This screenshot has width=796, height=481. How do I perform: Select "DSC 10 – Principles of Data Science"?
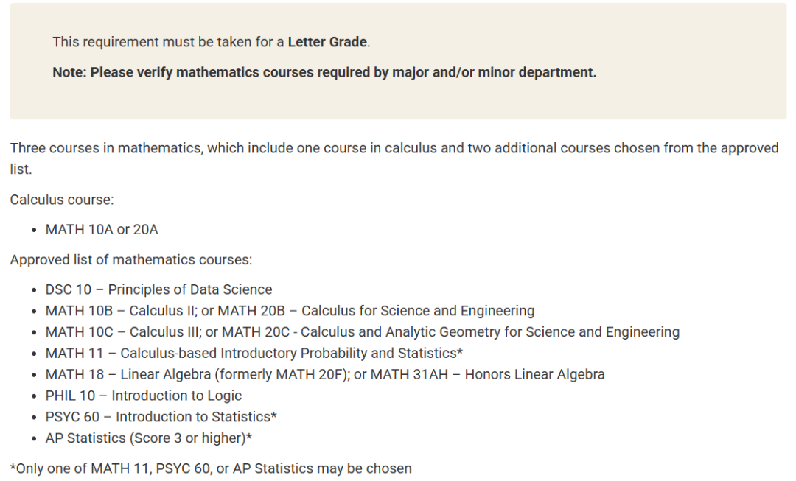click(x=158, y=289)
